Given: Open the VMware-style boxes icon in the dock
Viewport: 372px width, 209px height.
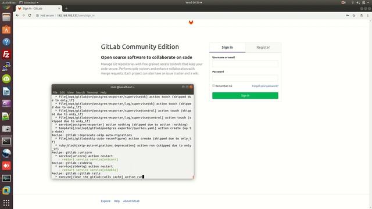Looking at the screenshot, I should (6, 190).
